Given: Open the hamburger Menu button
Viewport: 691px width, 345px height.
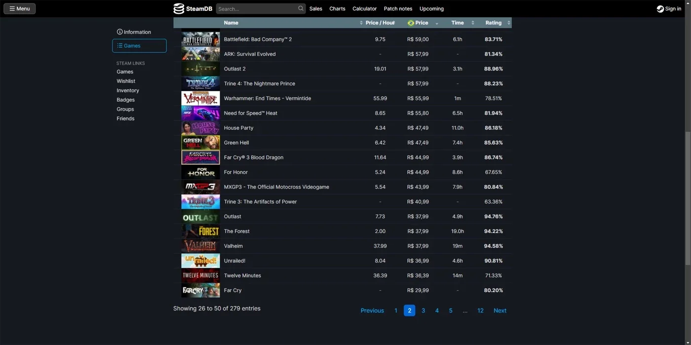Looking at the screenshot, I should (x=20, y=8).
